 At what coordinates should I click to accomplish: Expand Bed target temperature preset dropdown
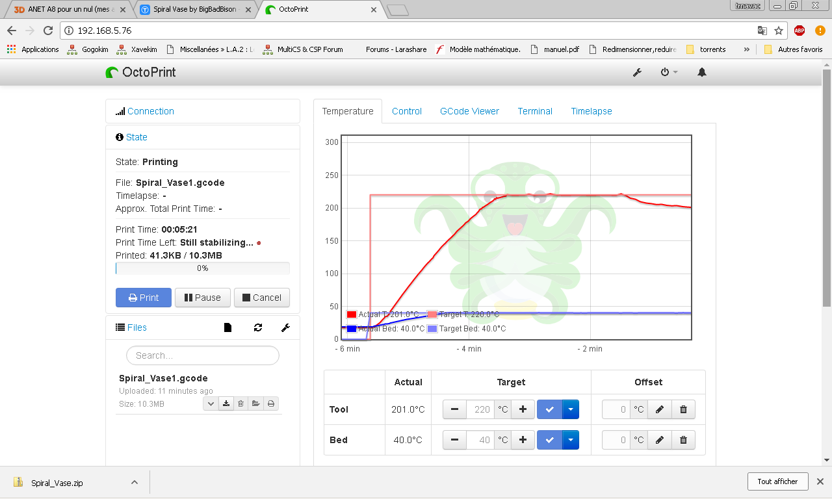coord(570,440)
